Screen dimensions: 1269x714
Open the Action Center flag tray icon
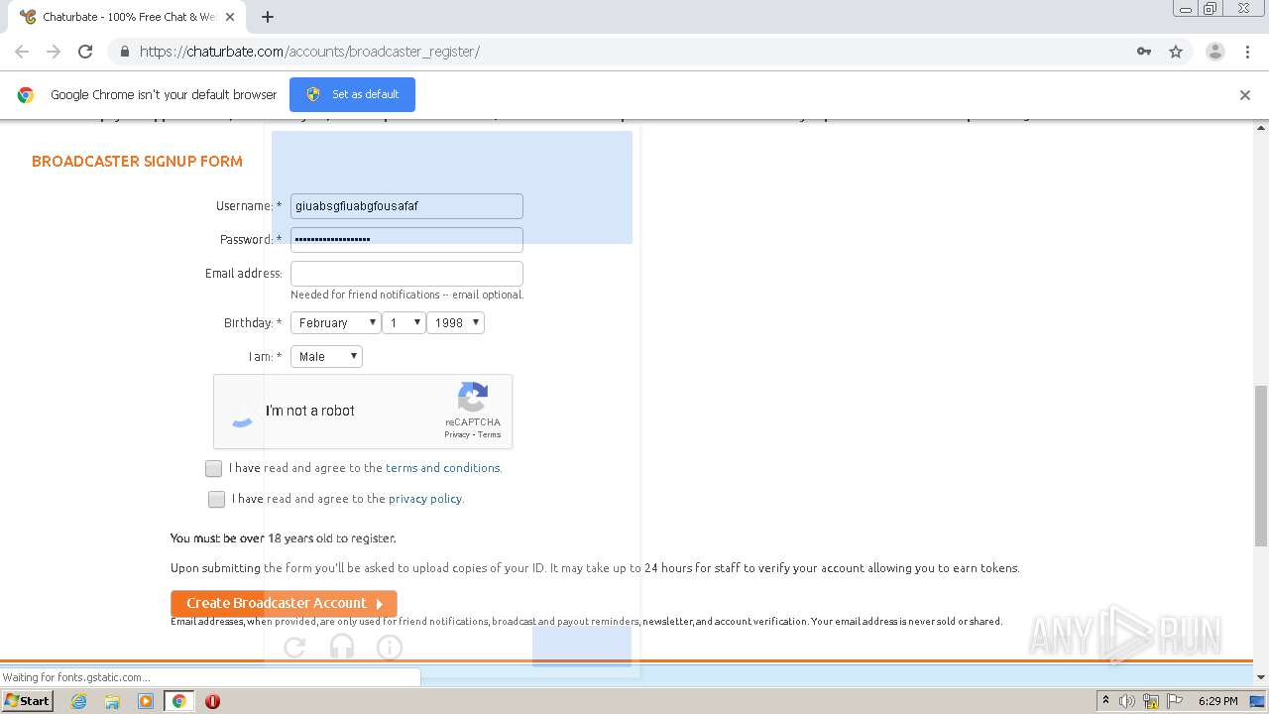pos(1175,701)
